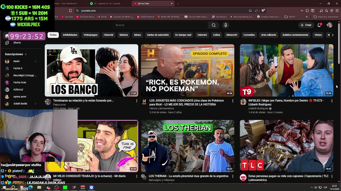Viewport: 341px width, 191px height.
Task: Open new browser tab with plus button
Action: pos(178,3)
